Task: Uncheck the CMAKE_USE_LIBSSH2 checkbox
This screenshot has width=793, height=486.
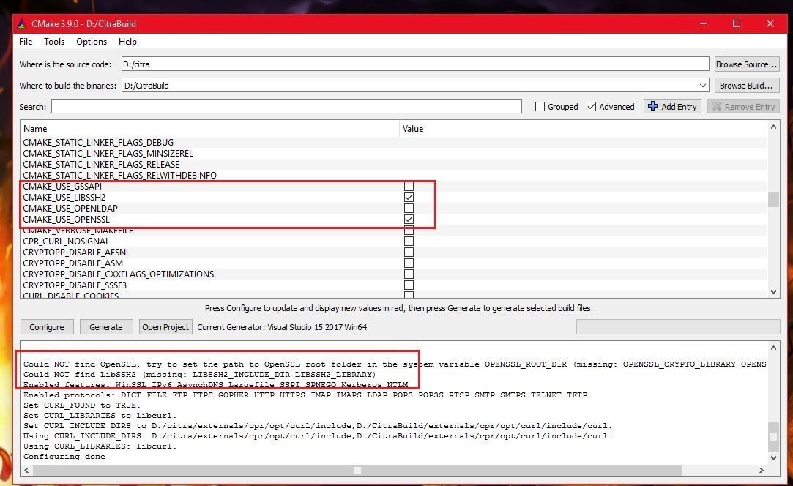Action: (x=409, y=197)
